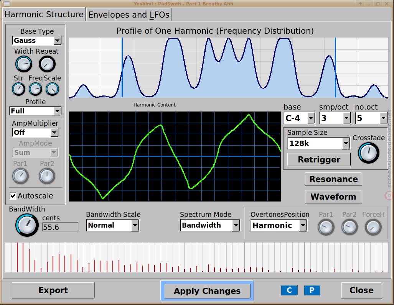Click the green oscillator waveform display
The height and width of the screenshot is (305, 394).
pos(175,156)
